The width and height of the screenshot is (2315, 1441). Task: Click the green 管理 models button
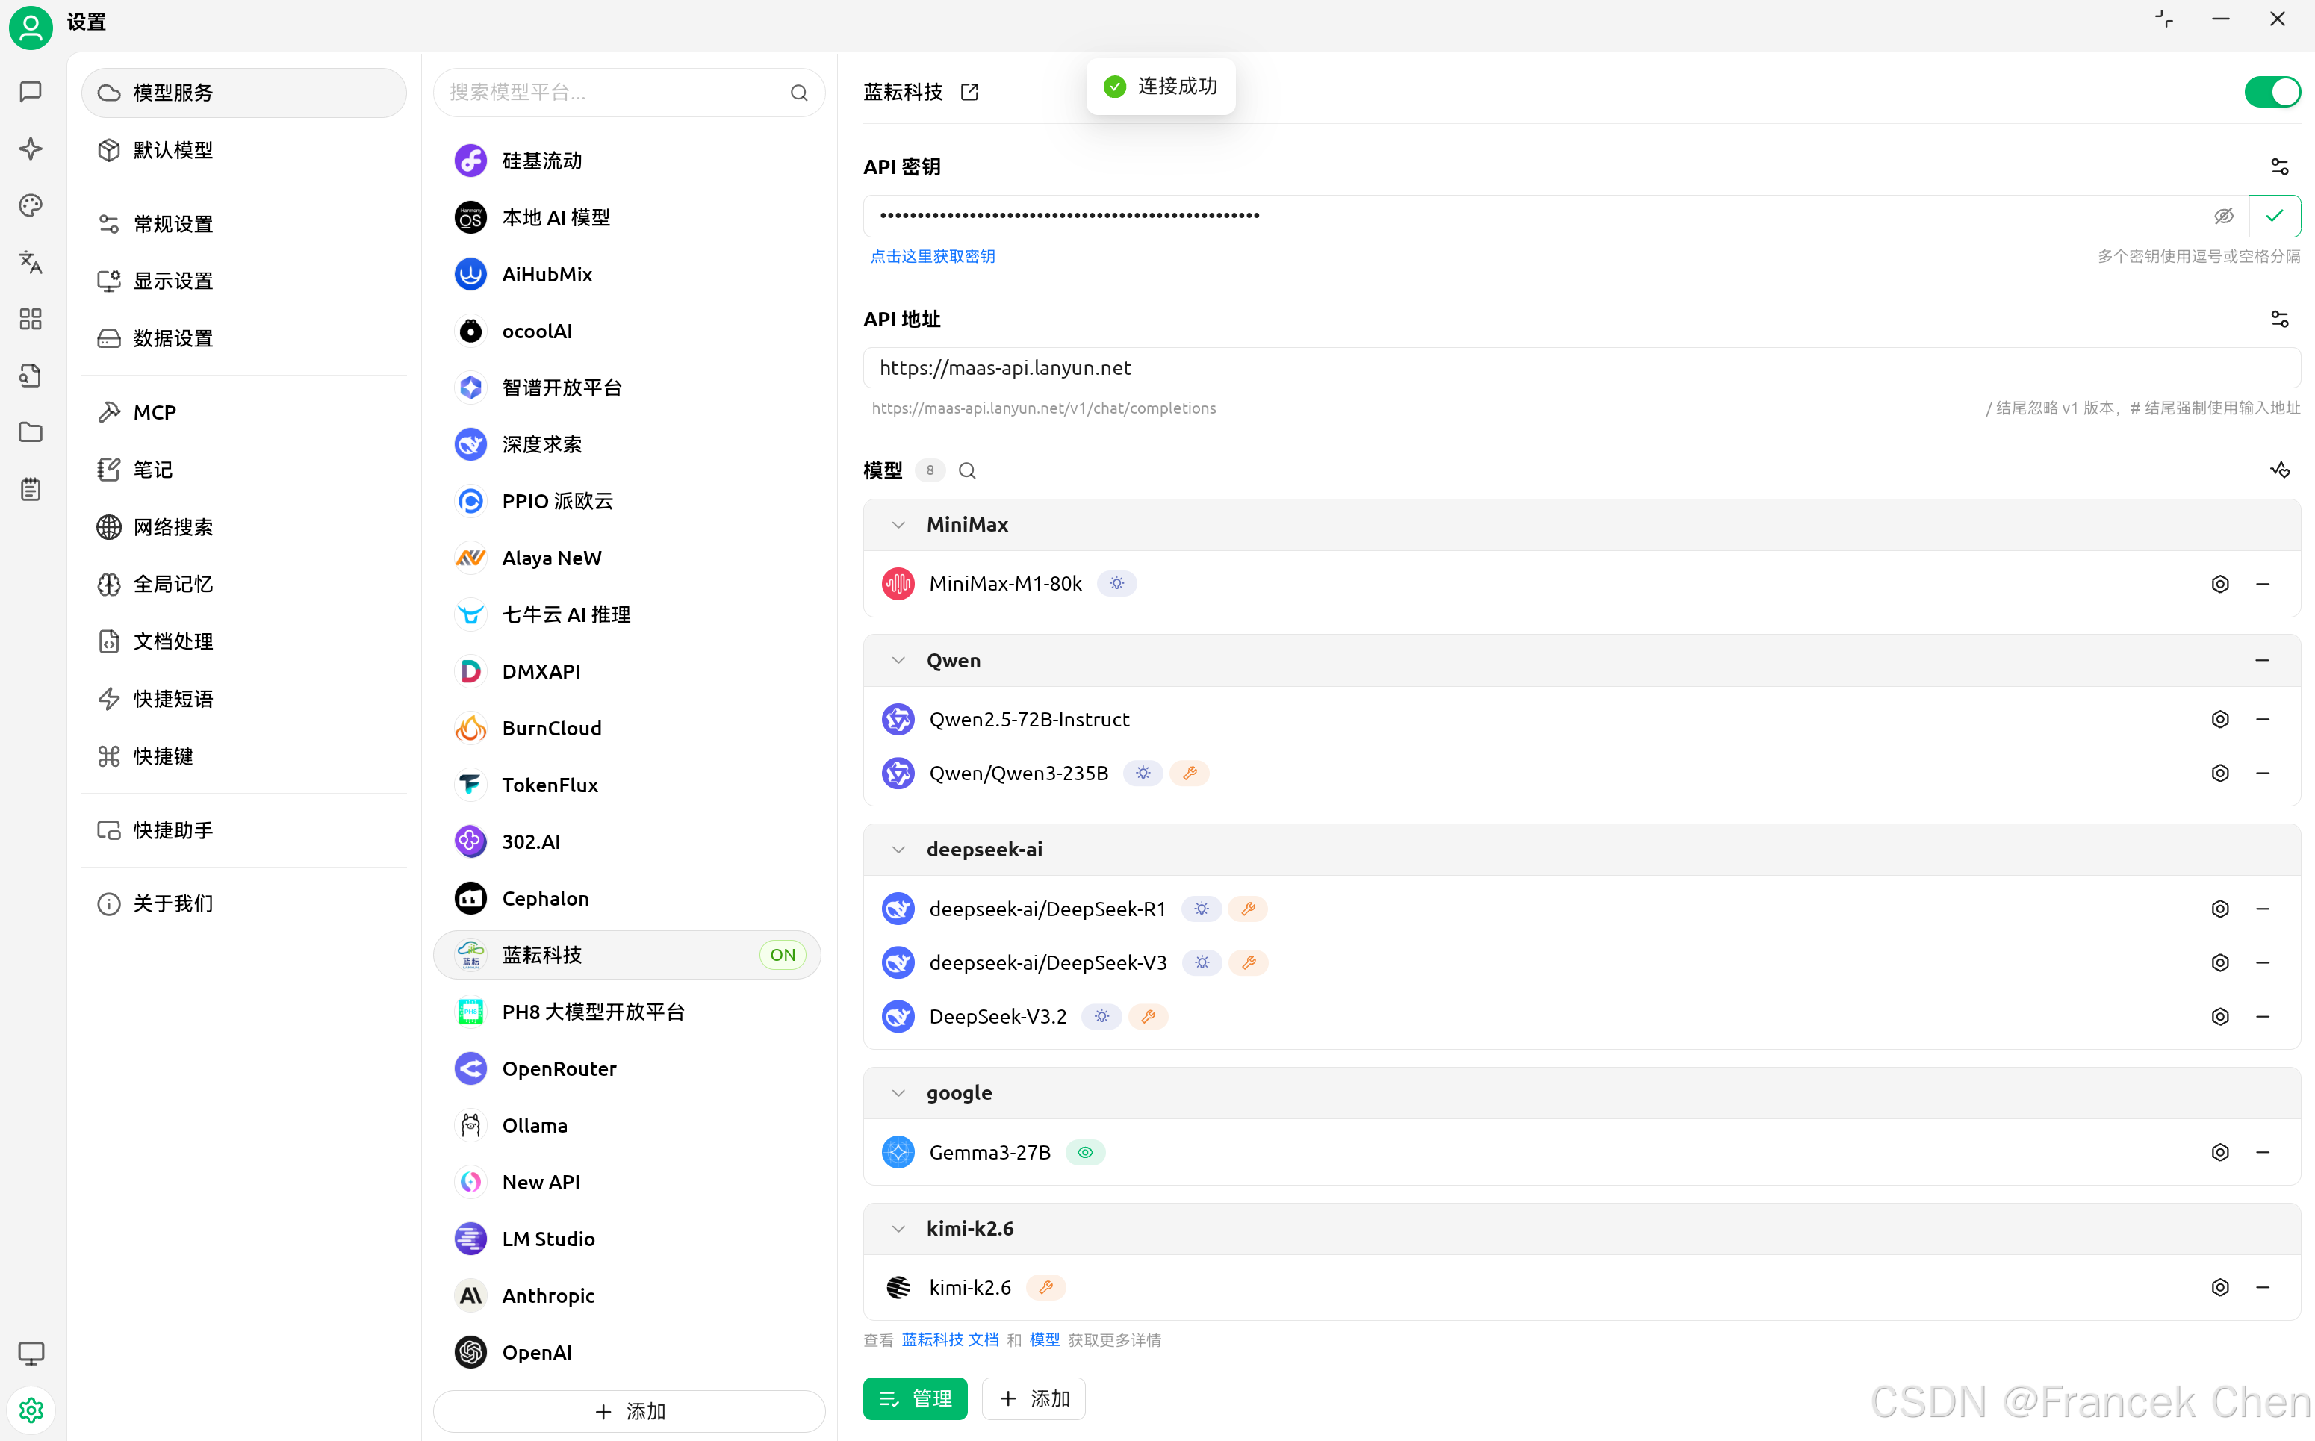[x=915, y=1398]
